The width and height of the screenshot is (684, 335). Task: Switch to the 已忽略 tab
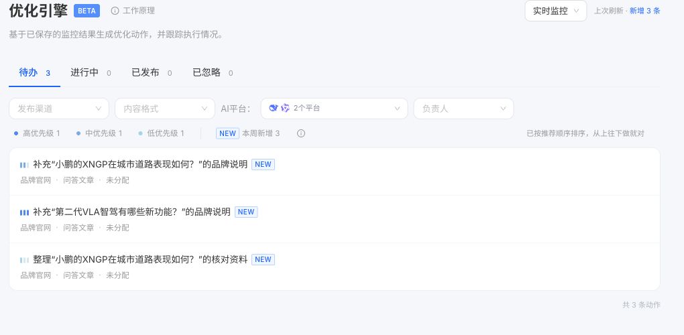point(213,73)
